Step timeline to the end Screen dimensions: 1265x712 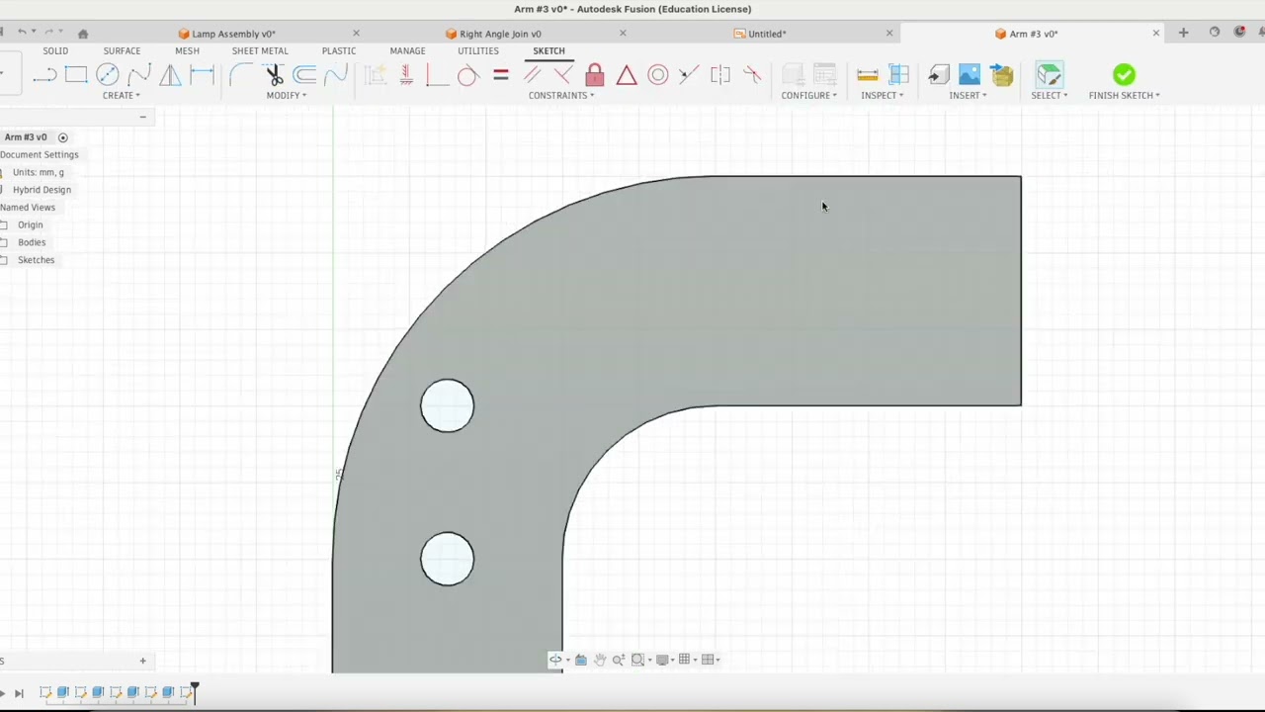pyautogui.click(x=19, y=694)
